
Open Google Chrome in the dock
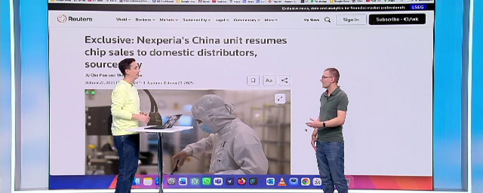tap(305, 181)
